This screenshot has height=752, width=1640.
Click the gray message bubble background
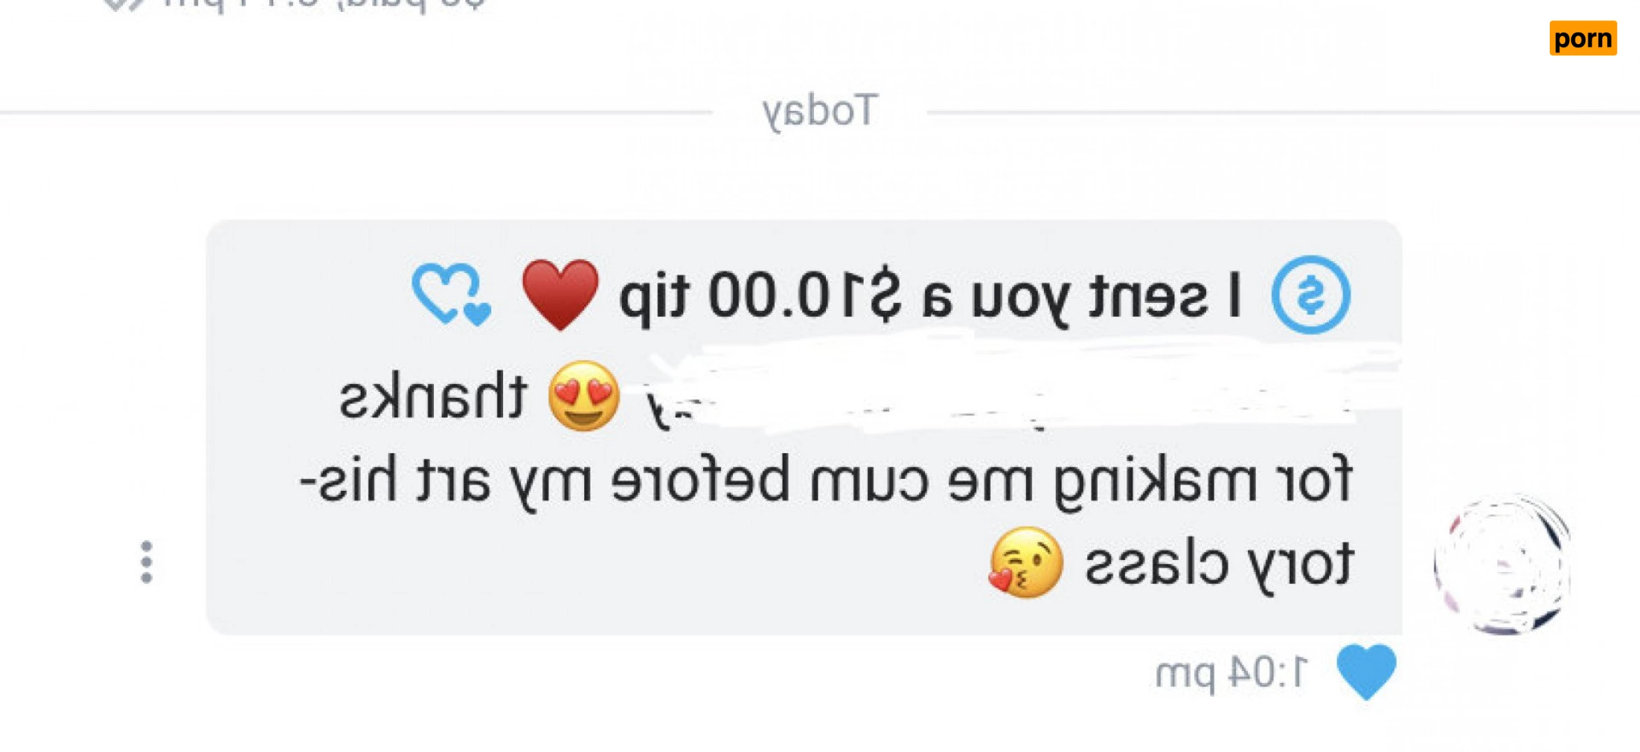[804, 427]
